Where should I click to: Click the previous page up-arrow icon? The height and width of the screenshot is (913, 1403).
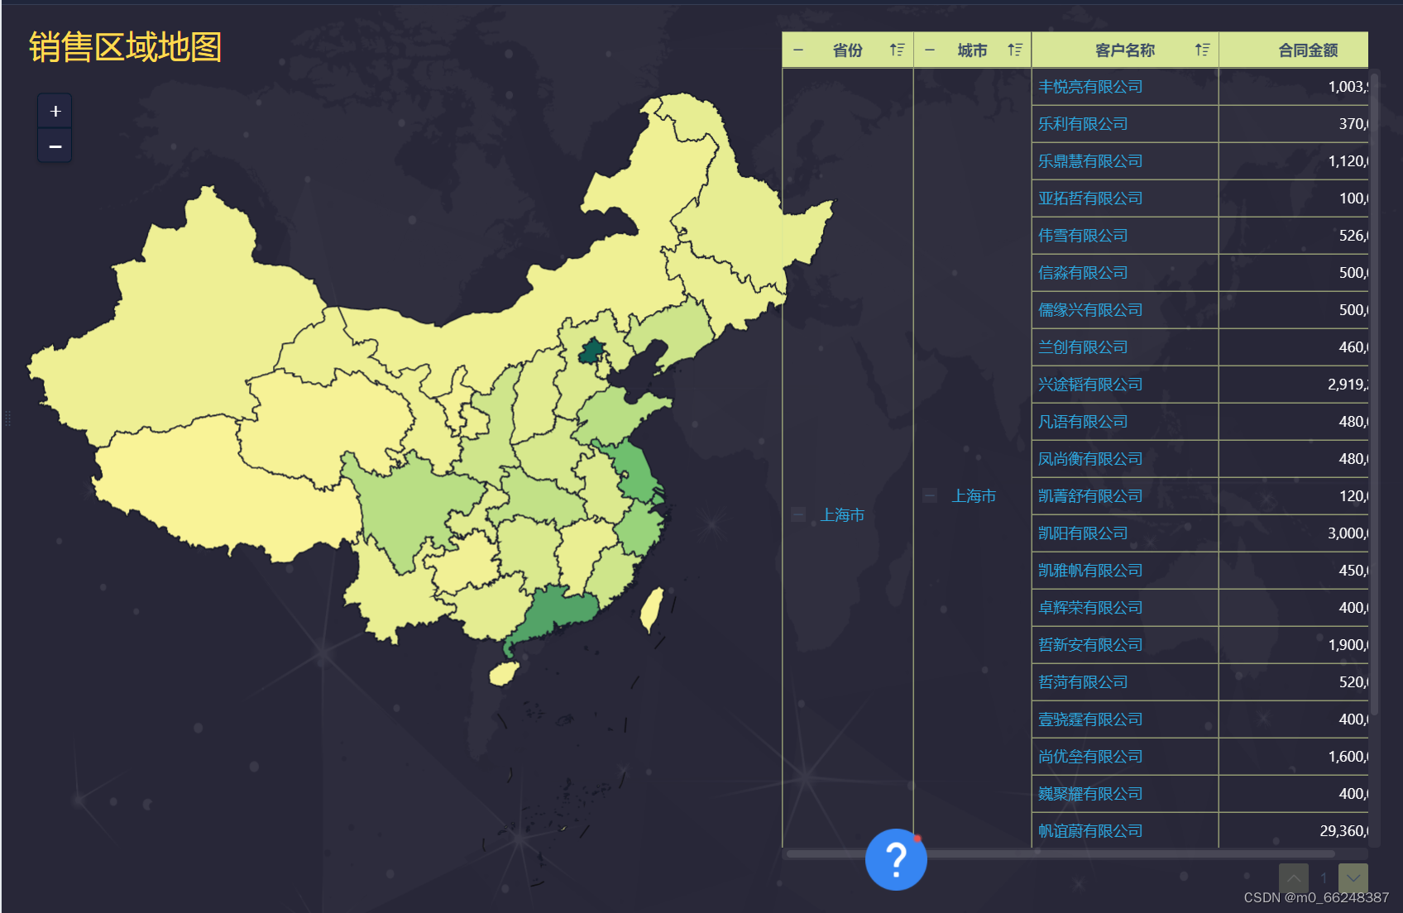click(1294, 878)
